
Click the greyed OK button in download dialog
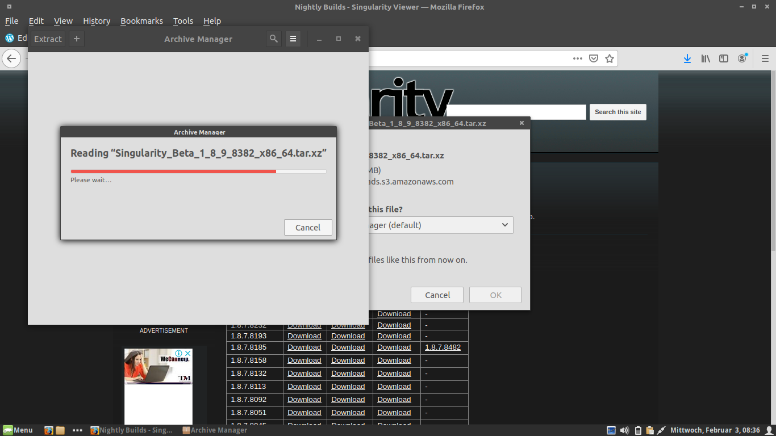495,295
